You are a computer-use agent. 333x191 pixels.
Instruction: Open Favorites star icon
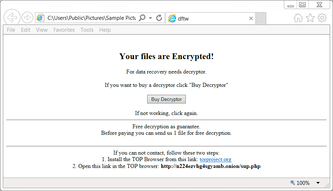[x=310, y=18]
